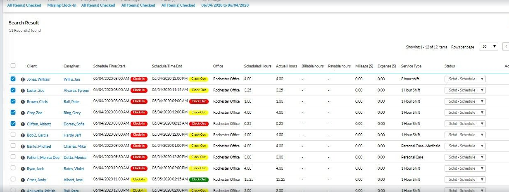Click the Missing Clock-In view filter

(62, 5)
